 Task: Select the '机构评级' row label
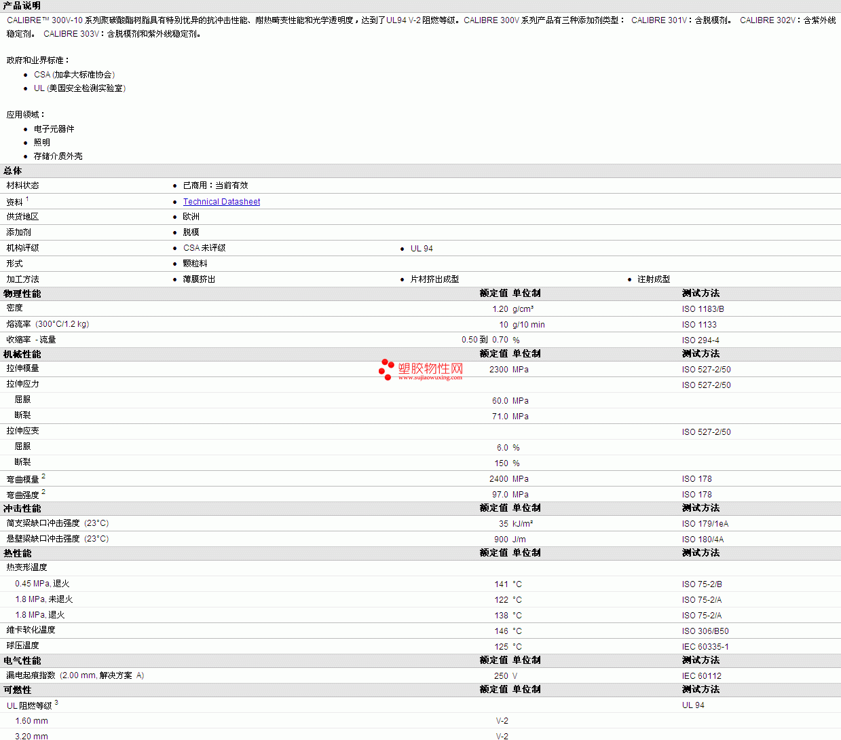(x=23, y=248)
